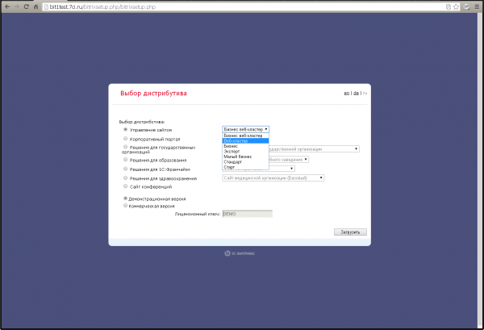484x330 pixels.
Task: Click the ru language label
Action: 365,93
